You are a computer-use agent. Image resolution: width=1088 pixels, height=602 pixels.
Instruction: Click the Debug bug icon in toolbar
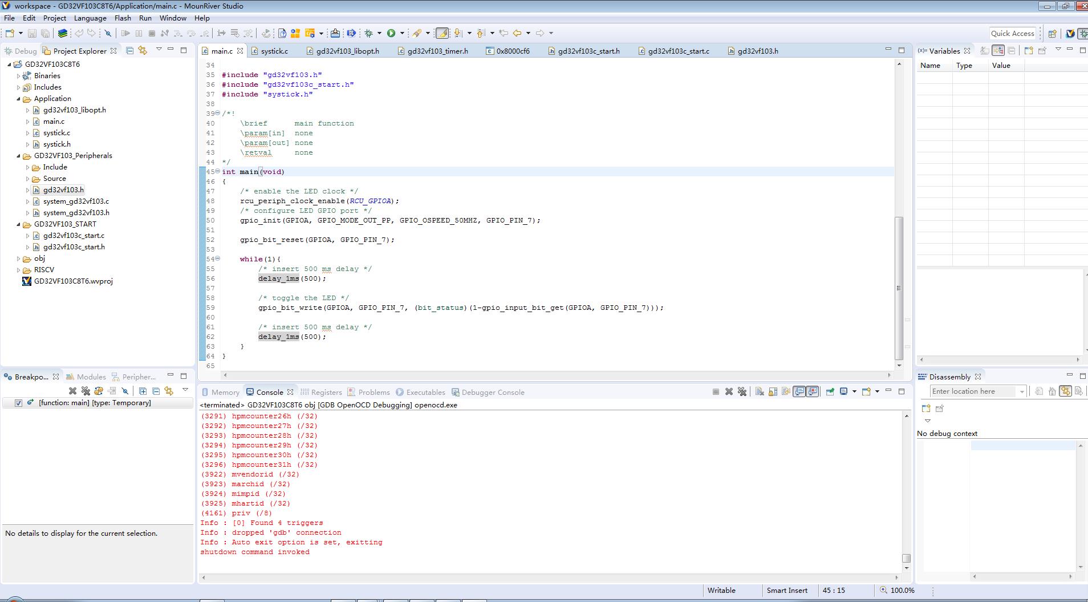[x=368, y=33]
